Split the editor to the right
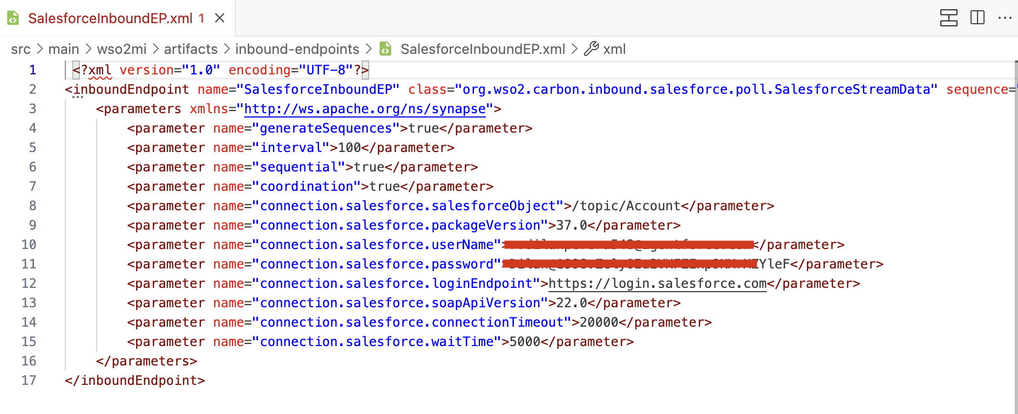1018x414 pixels. [978, 18]
